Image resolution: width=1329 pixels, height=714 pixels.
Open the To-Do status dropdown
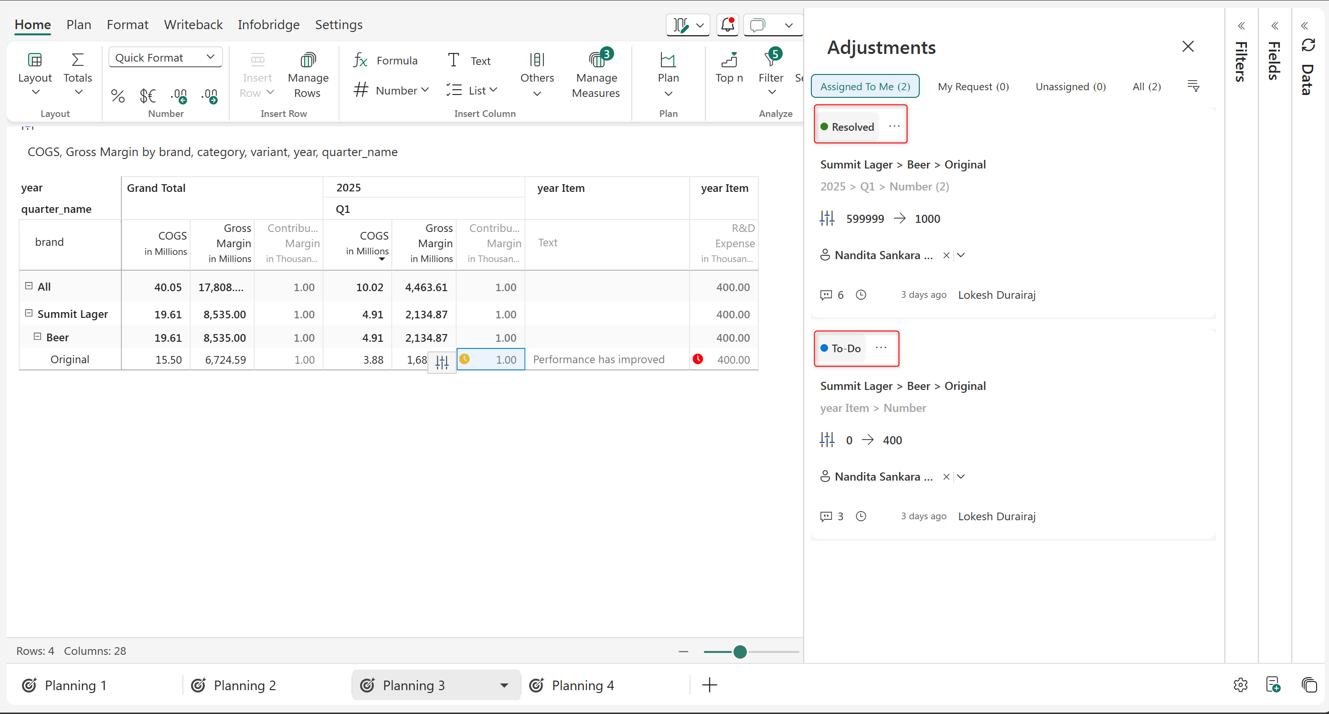click(841, 348)
